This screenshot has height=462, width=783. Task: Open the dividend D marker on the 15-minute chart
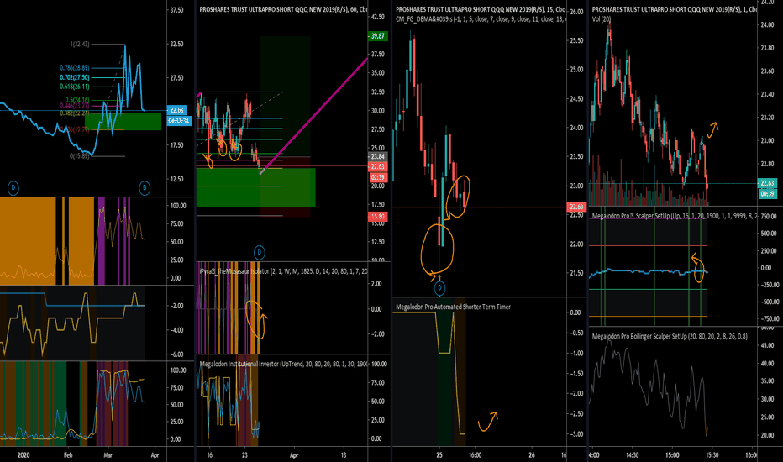tap(439, 287)
